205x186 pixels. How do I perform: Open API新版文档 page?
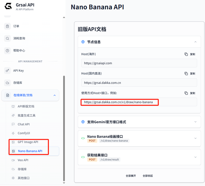pos(26,106)
